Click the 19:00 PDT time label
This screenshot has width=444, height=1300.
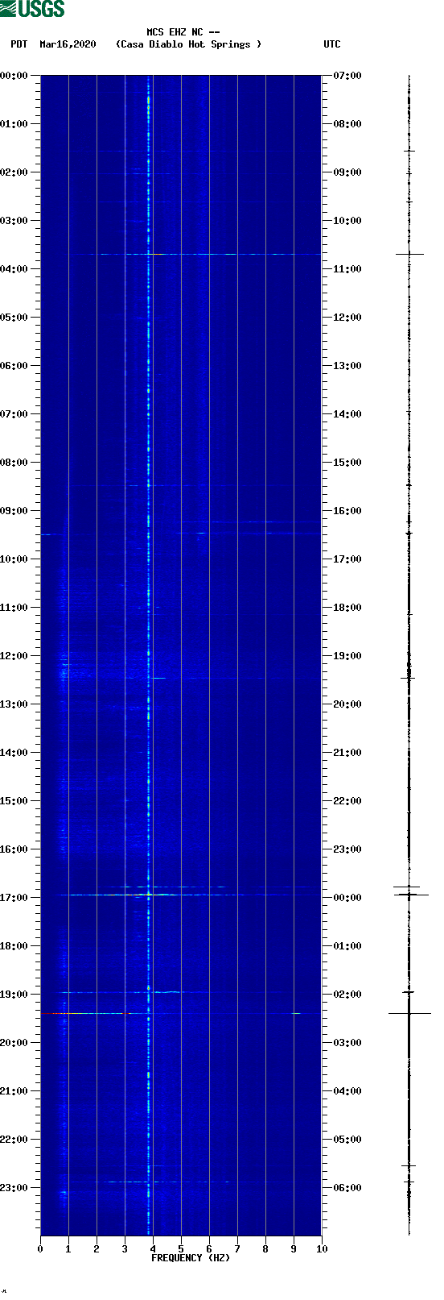[x=14, y=995]
